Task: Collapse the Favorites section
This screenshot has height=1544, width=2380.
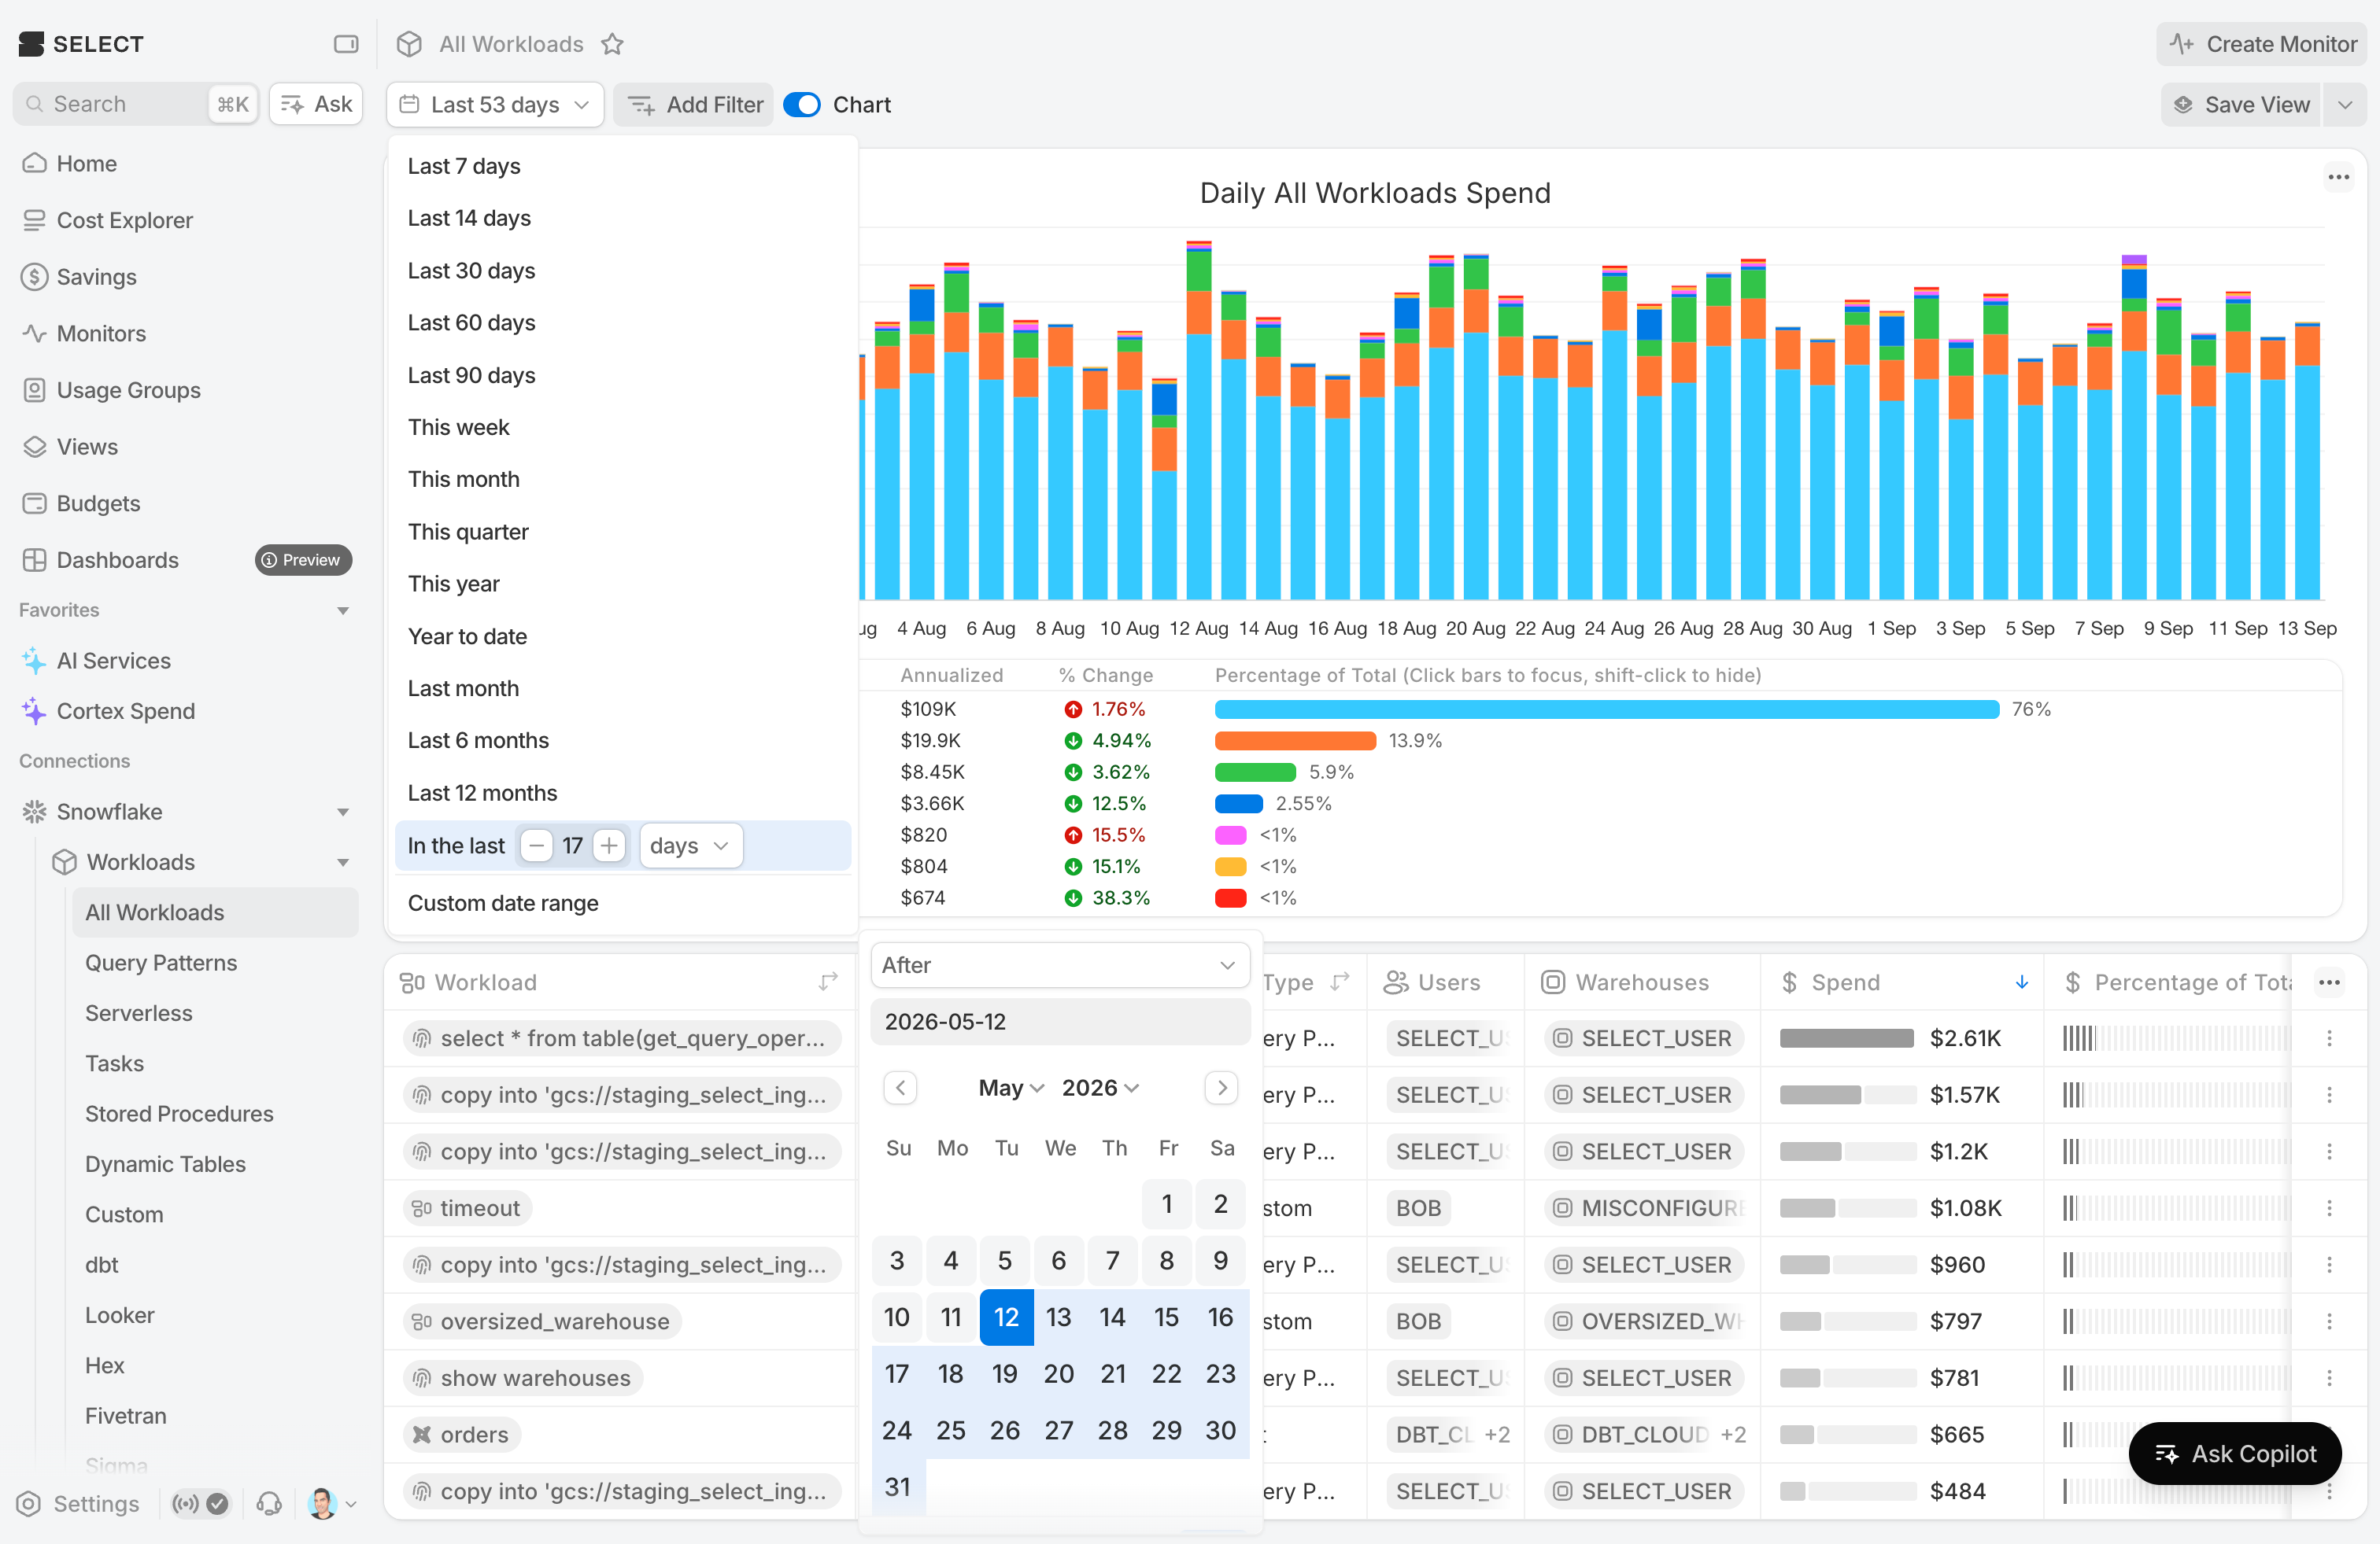Action: (343, 610)
